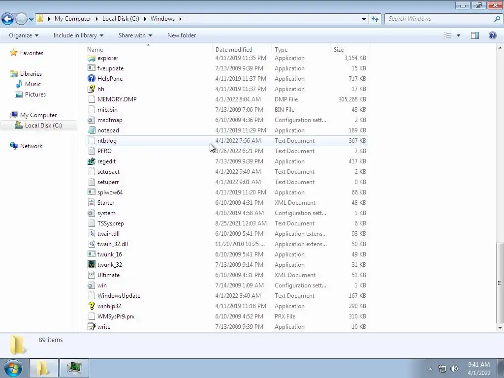
Task: Select the hh application icon
Action: (x=91, y=89)
